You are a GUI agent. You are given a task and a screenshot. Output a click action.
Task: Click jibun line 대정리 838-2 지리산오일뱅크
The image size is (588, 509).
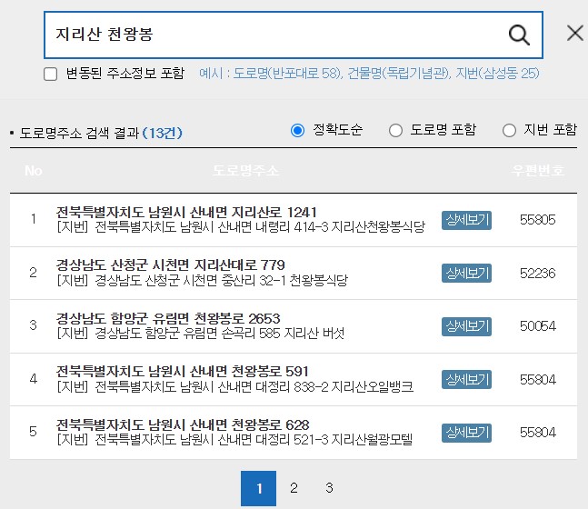235,386
